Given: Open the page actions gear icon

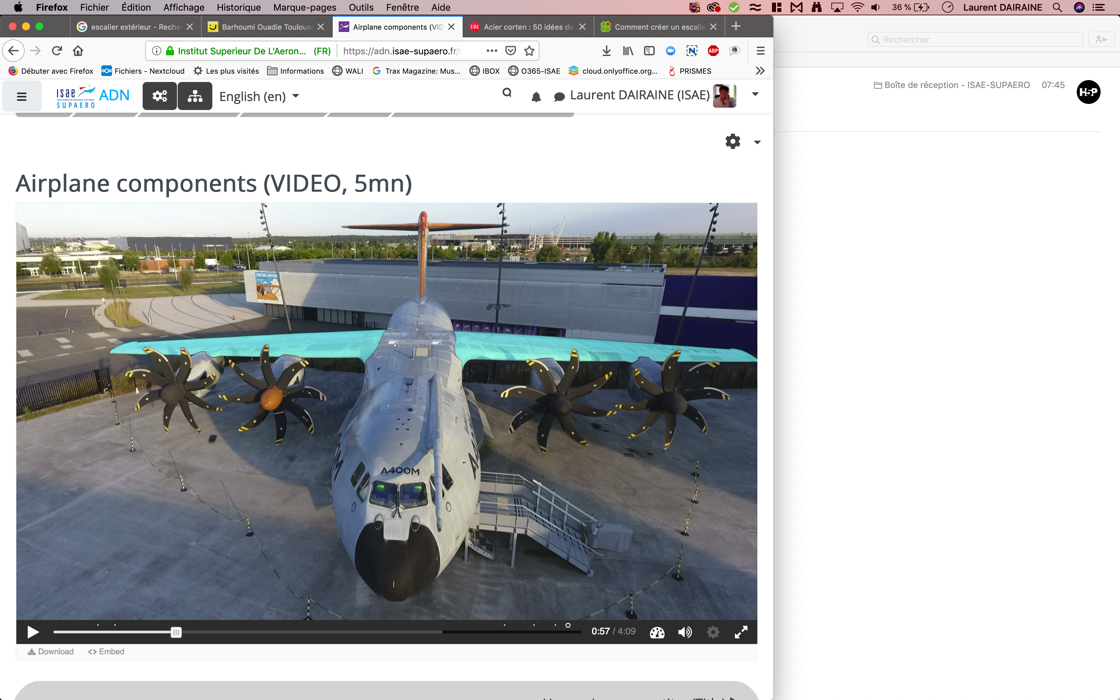Looking at the screenshot, I should point(733,141).
